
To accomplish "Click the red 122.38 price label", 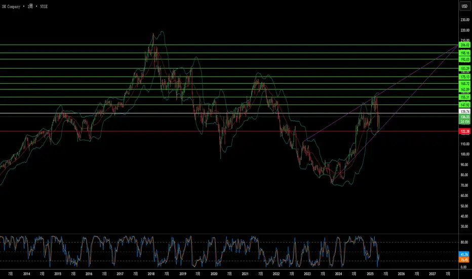I will [464, 131].
